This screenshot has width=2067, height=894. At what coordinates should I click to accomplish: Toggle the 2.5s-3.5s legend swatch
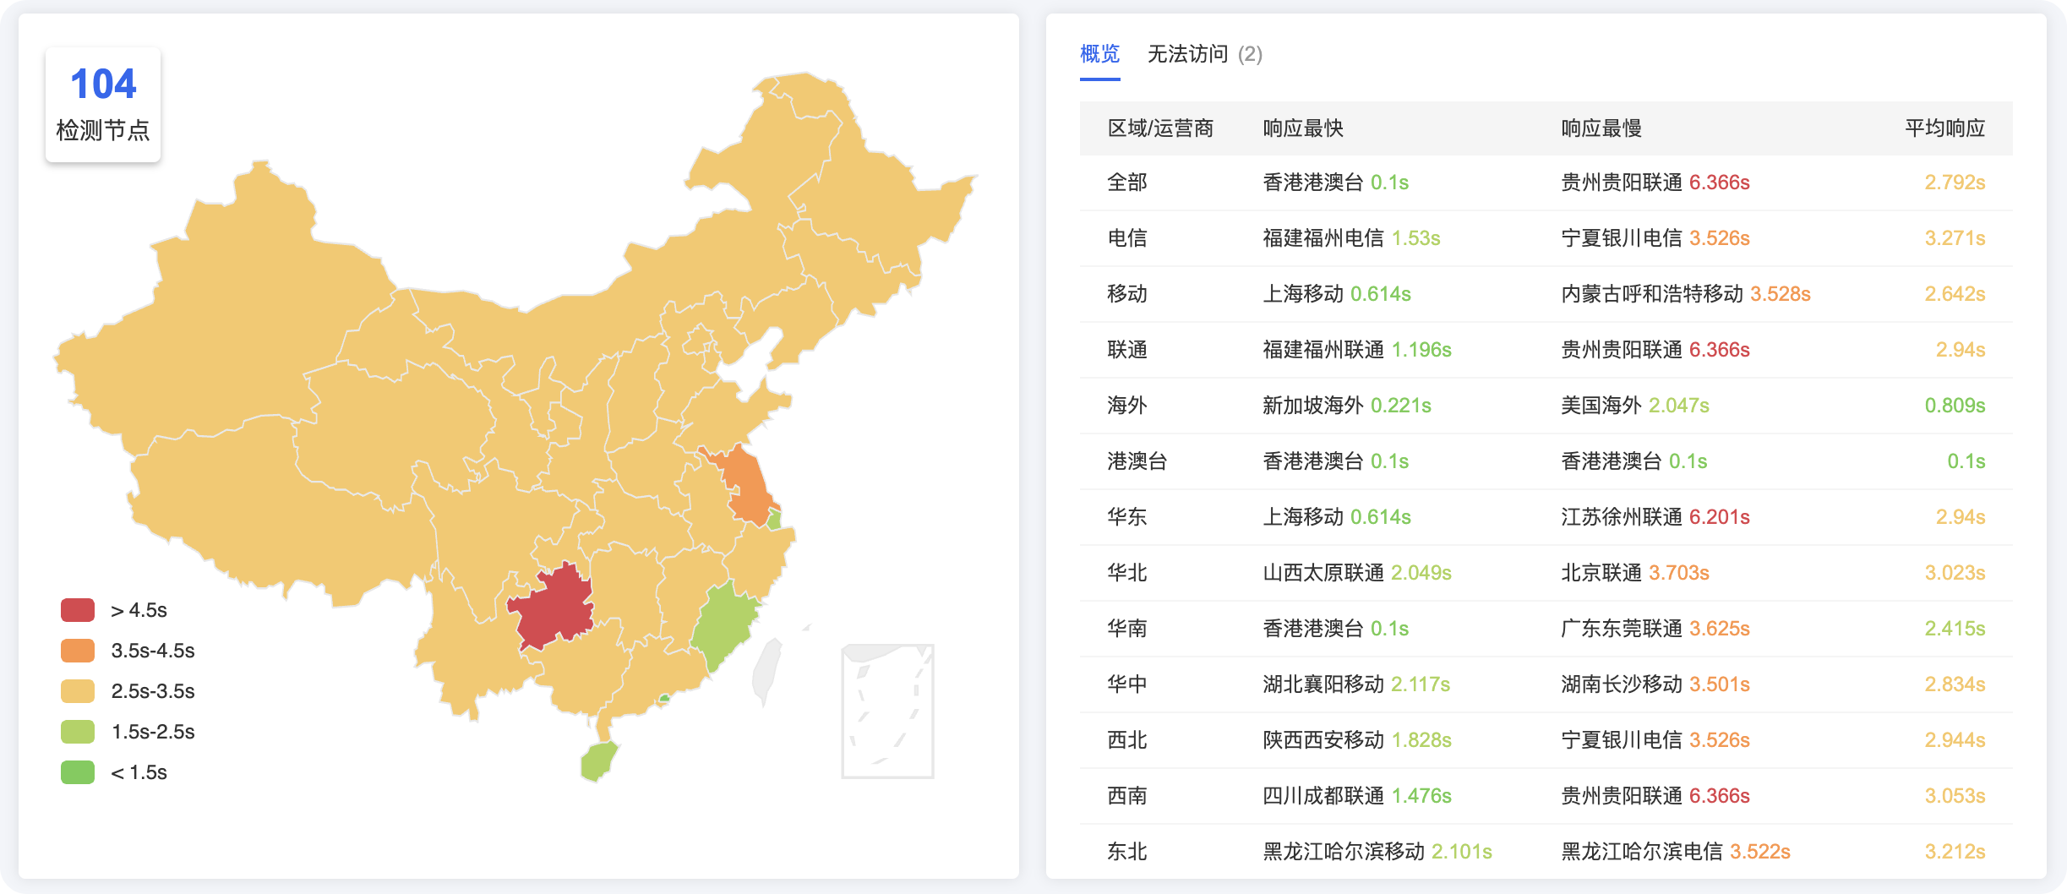point(78,691)
